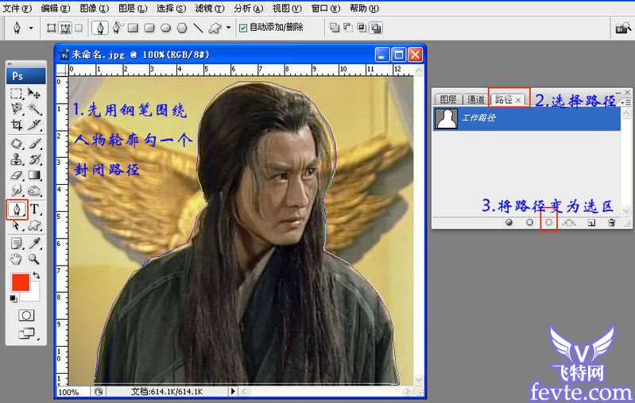Select the Brush tool

34,144
